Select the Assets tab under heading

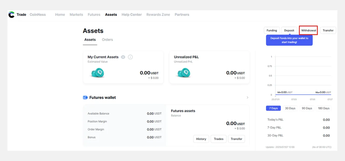(90, 40)
